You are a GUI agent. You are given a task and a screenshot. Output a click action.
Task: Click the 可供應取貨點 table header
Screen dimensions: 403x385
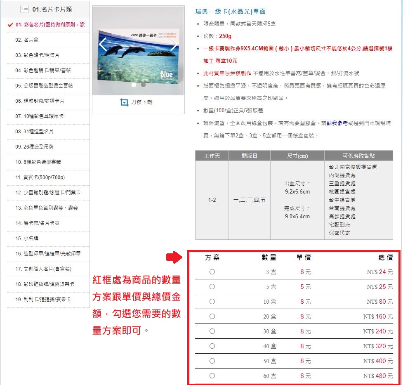click(358, 156)
